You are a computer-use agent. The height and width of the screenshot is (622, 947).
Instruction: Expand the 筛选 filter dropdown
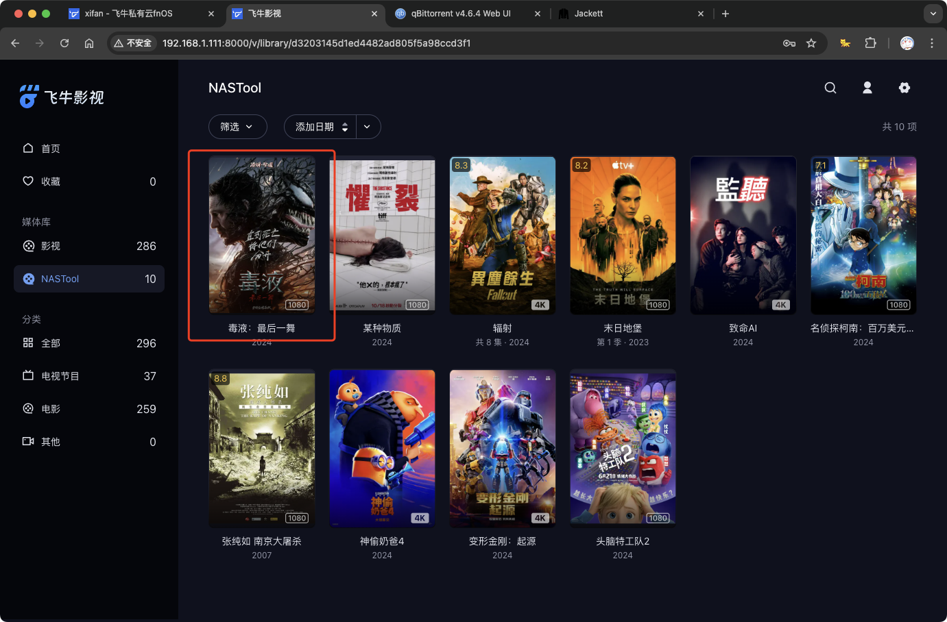coord(237,127)
